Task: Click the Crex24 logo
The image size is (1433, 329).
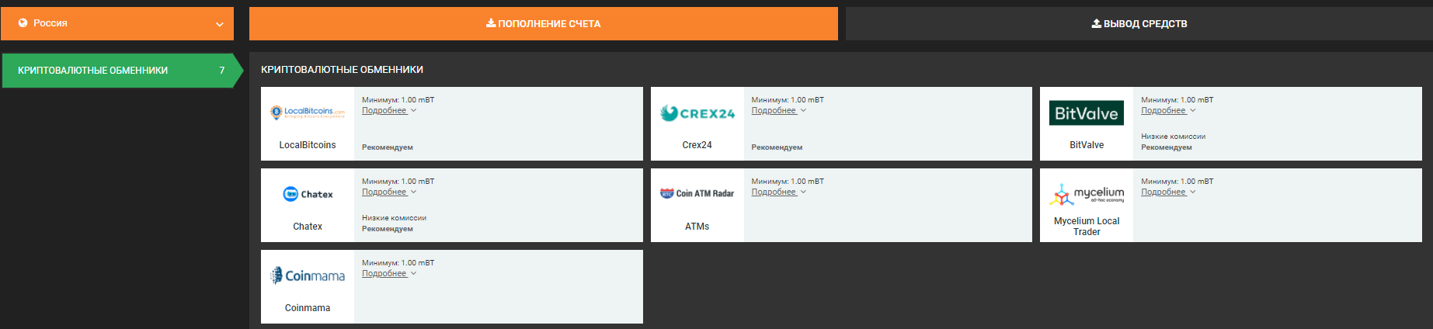Action: 697,113
